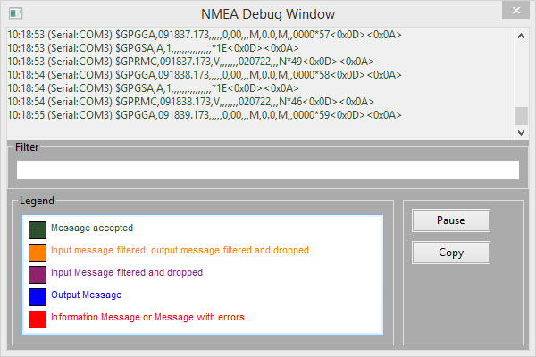
Task: Click the 'Message accepted' legend label
Action: [x=92, y=228]
